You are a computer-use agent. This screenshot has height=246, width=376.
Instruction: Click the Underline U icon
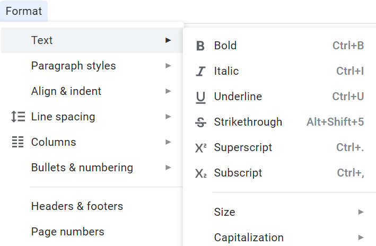click(200, 97)
